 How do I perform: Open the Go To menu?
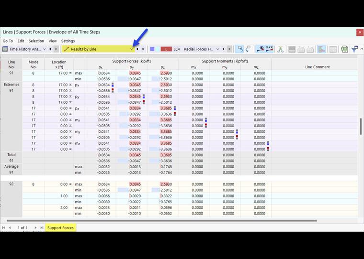(x=8, y=41)
